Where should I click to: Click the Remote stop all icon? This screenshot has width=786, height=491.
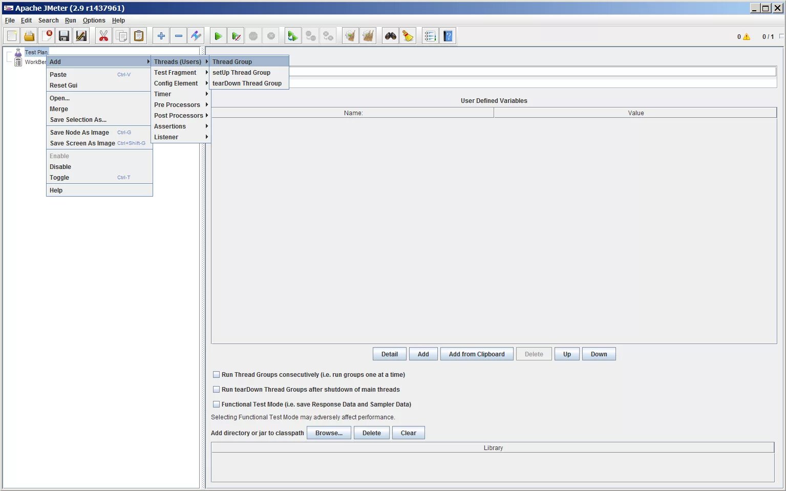(311, 36)
